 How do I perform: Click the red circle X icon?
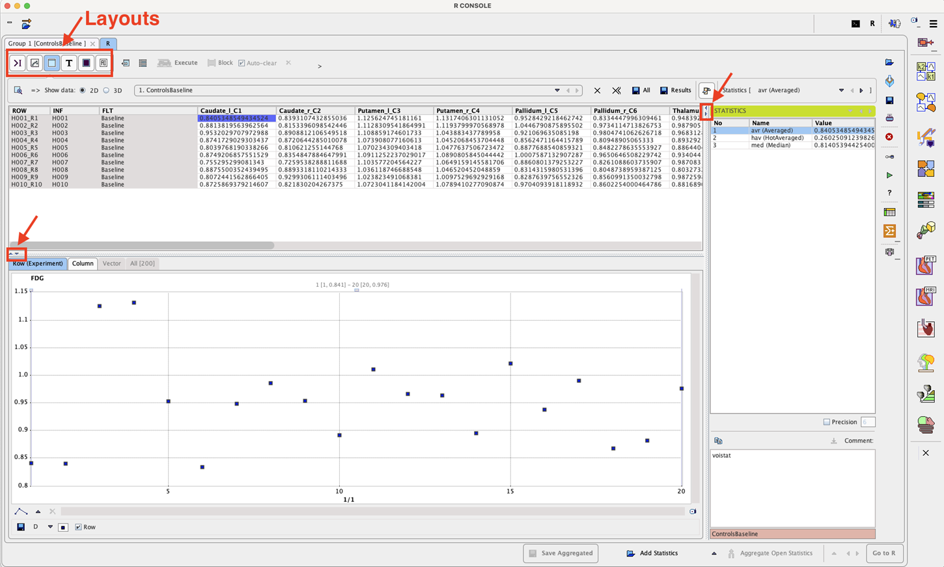[x=889, y=137]
